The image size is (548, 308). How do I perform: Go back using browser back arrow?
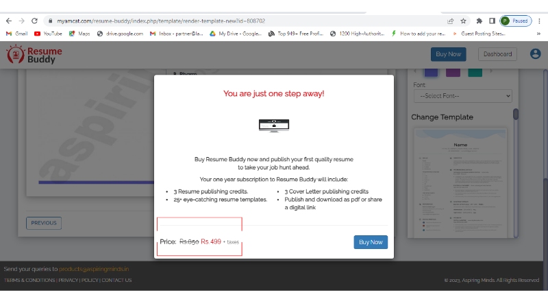click(x=8, y=21)
